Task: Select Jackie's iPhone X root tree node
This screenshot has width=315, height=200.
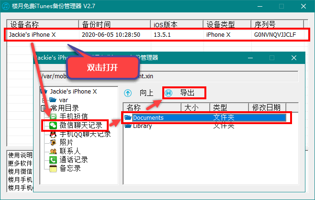Action: [x=73, y=92]
